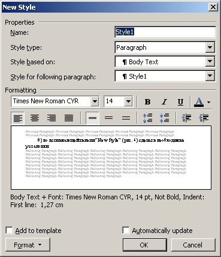Toggle Italic formatting button

pos(164,102)
